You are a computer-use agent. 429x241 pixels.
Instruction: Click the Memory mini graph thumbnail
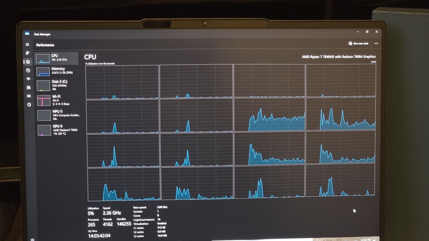[x=43, y=72]
